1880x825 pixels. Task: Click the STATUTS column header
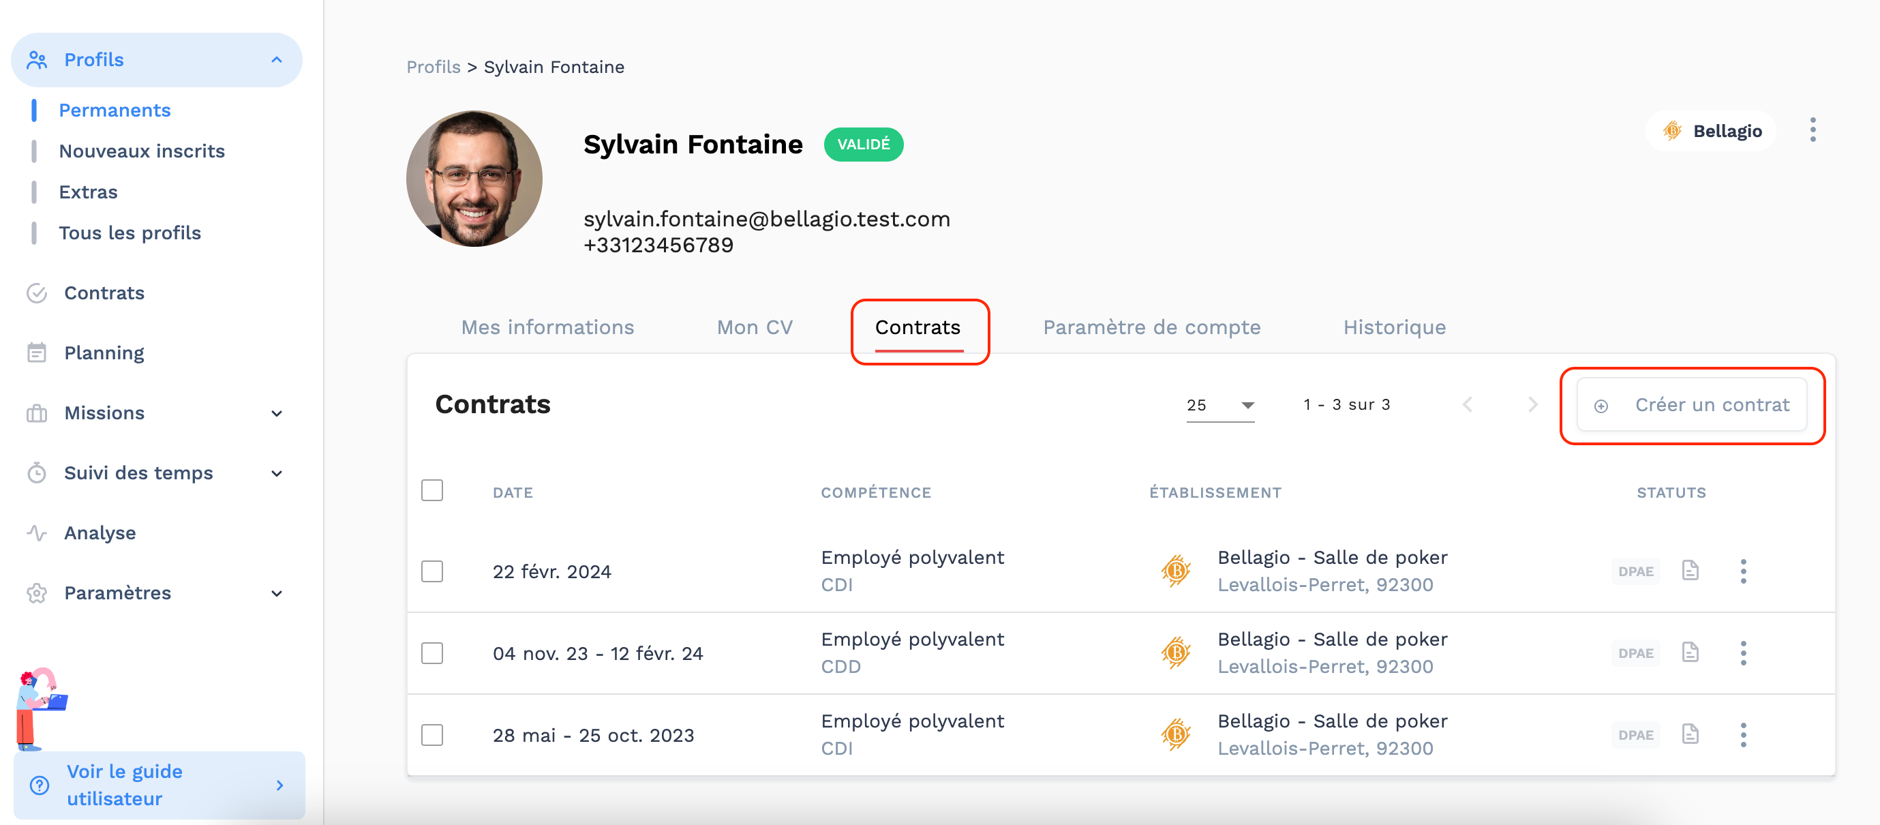pyautogui.click(x=1671, y=493)
